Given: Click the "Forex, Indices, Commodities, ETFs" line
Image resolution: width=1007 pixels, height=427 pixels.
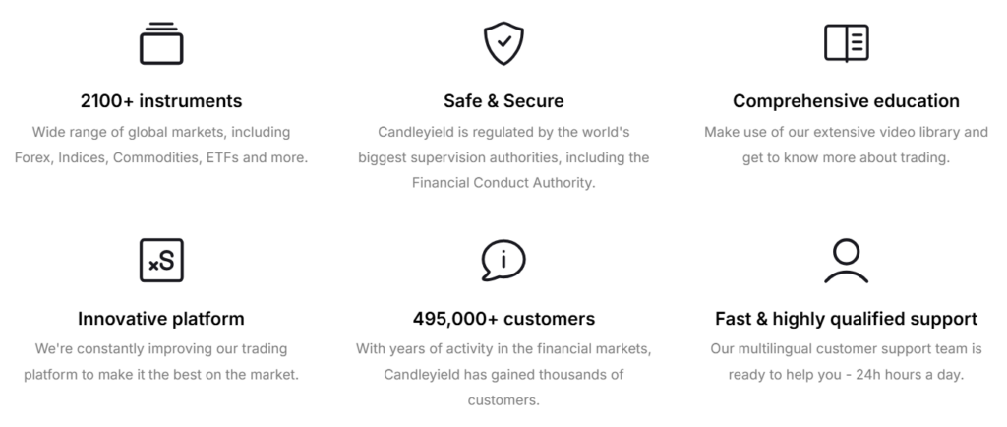Looking at the screenshot, I should [x=161, y=157].
